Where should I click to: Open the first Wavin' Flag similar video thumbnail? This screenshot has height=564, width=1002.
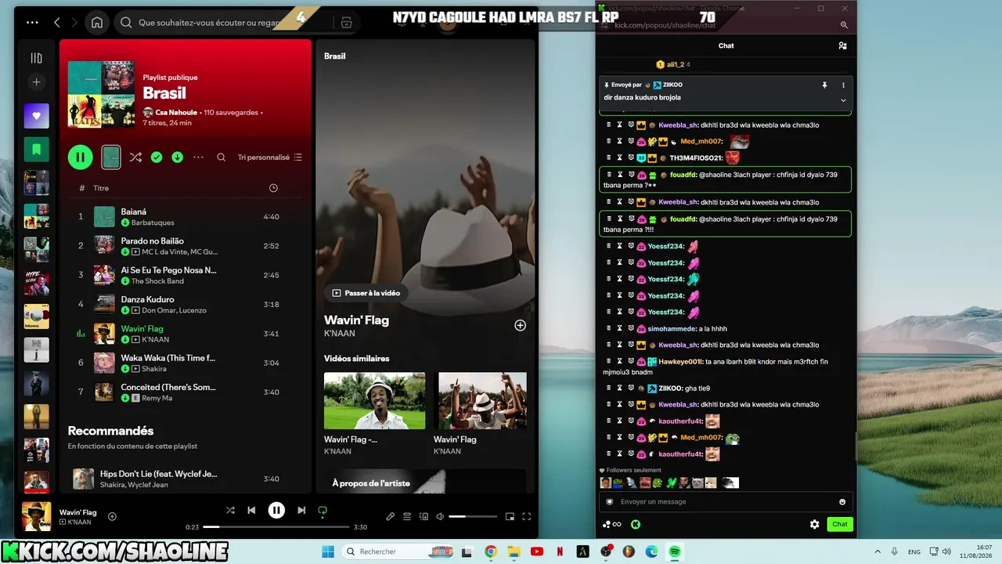pos(375,400)
